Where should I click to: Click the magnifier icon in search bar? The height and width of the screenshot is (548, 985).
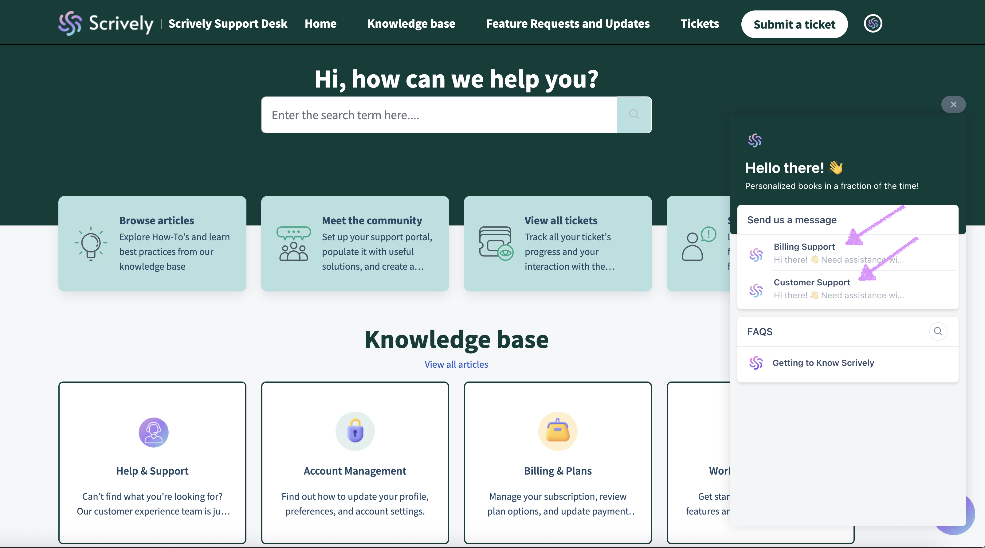pyautogui.click(x=634, y=114)
